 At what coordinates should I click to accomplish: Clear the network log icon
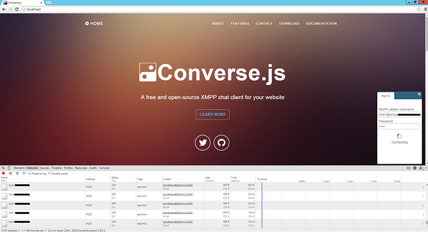point(10,173)
